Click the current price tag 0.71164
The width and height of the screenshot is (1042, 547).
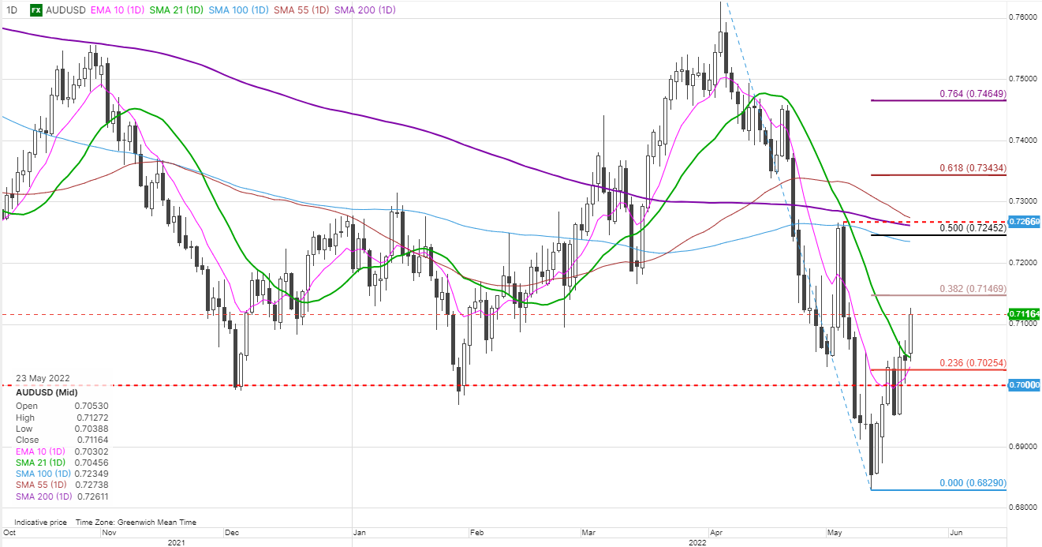click(x=1024, y=314)
